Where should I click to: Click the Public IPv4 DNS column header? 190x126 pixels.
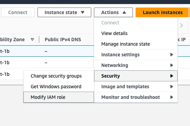(63, 39)
